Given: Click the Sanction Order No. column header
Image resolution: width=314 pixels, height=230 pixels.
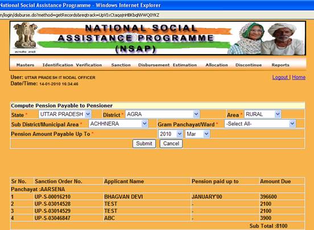Looking at the screenshot, I should coord(59,181).
